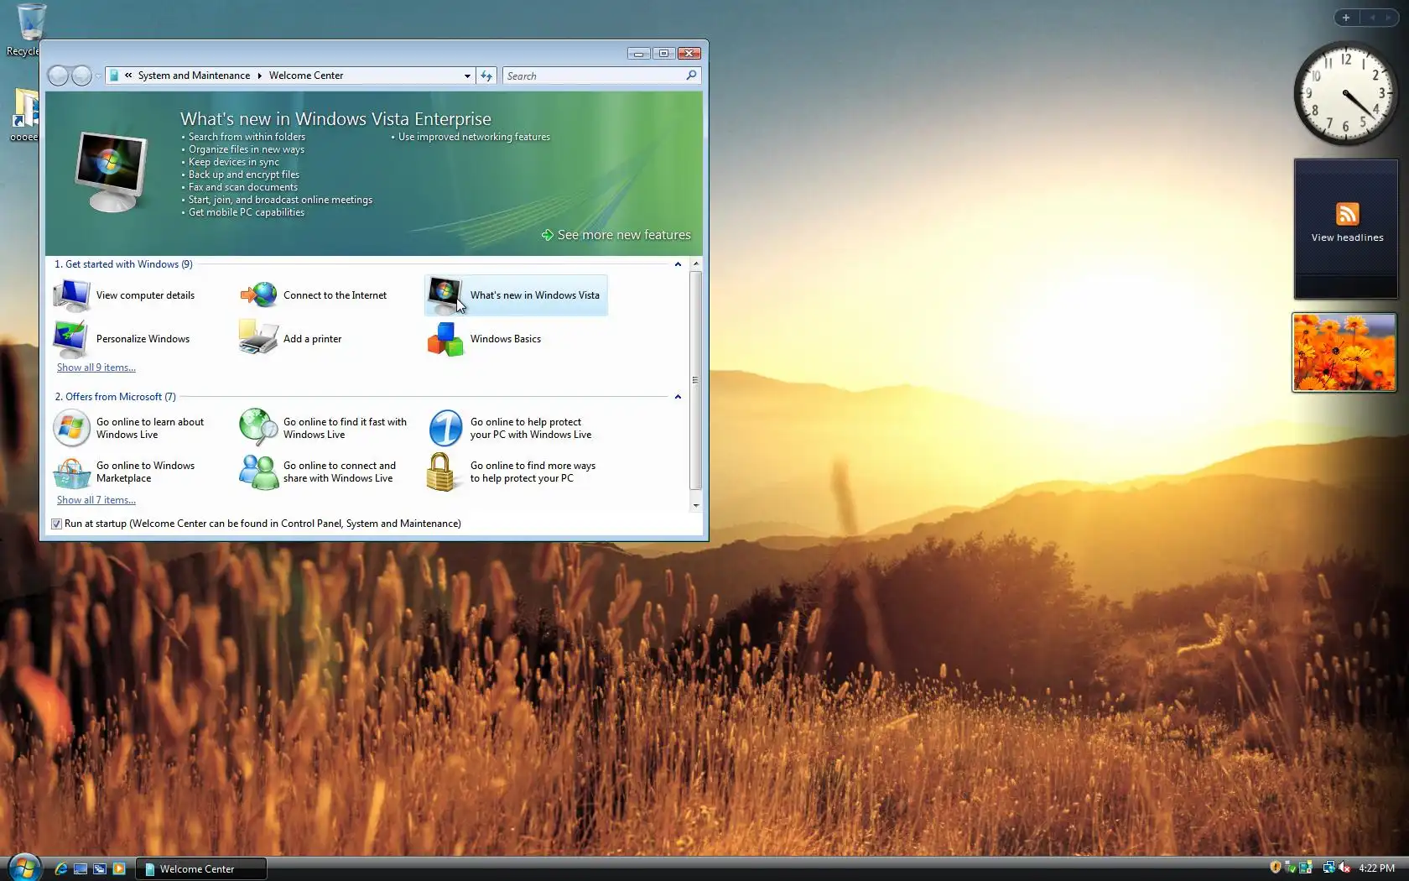The image size is (1409, 881).
Task: Click the Show all 7 items link
Action: tap(96, 500)
